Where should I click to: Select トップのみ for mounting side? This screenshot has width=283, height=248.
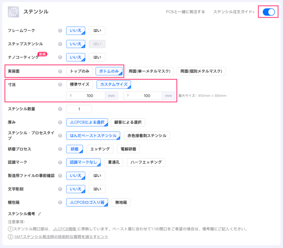click(79, 71)
